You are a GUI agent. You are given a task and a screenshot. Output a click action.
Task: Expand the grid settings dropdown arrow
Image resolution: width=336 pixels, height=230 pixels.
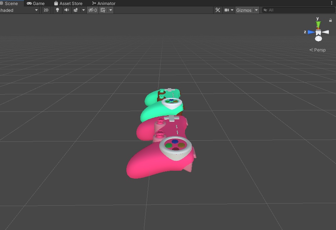tap(110, 10)
